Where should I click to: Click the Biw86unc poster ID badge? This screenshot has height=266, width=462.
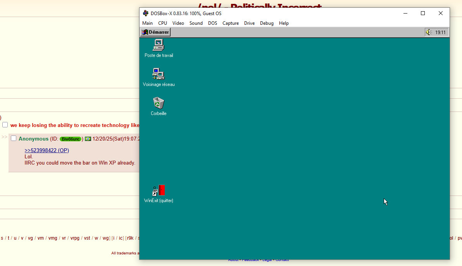pos(71,139)
